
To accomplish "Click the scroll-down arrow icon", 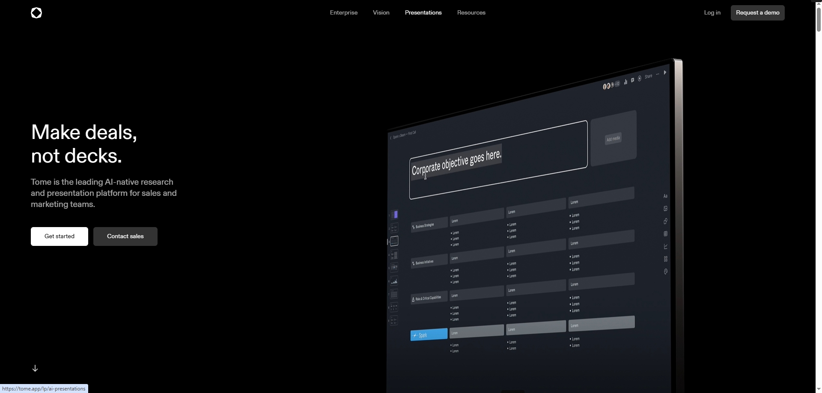I will click(35, 368).
